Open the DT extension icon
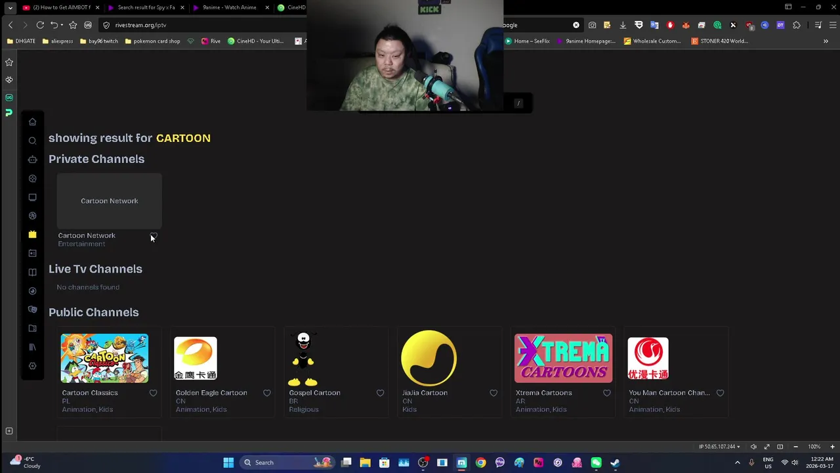This screenshot has width=840, height=473. (780, 25)
